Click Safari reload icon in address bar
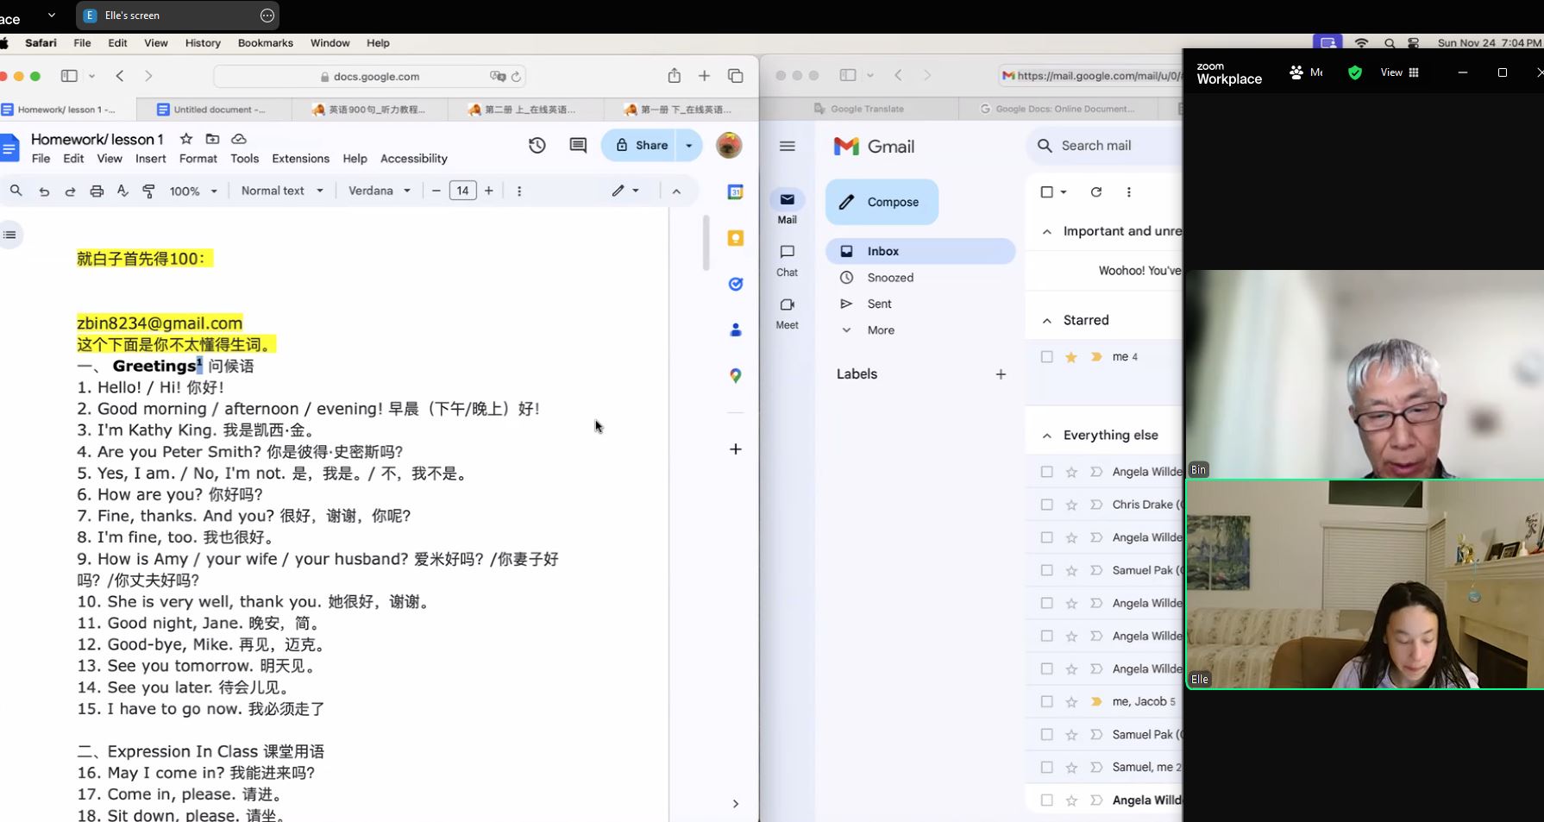The width and height of the screenshot is (1544, 822). click(516, 77)
